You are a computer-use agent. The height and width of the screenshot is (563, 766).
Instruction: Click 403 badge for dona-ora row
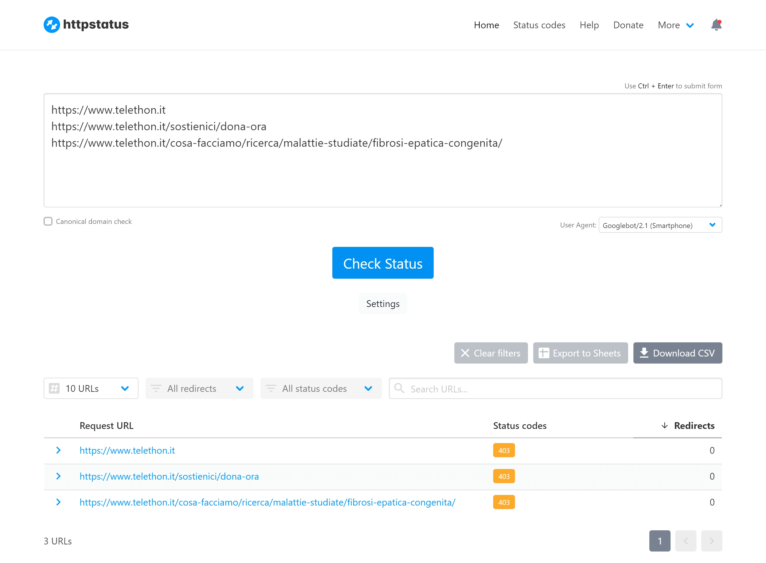click(x=503, y=476)
